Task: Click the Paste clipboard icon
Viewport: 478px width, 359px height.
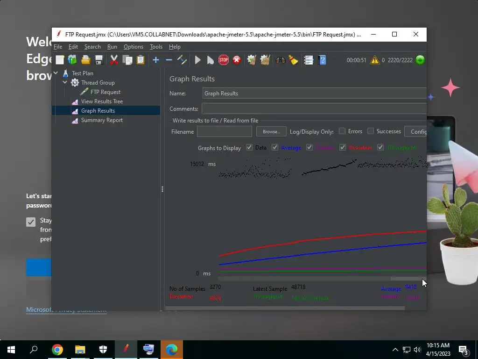Action: [x=141, y=60]
